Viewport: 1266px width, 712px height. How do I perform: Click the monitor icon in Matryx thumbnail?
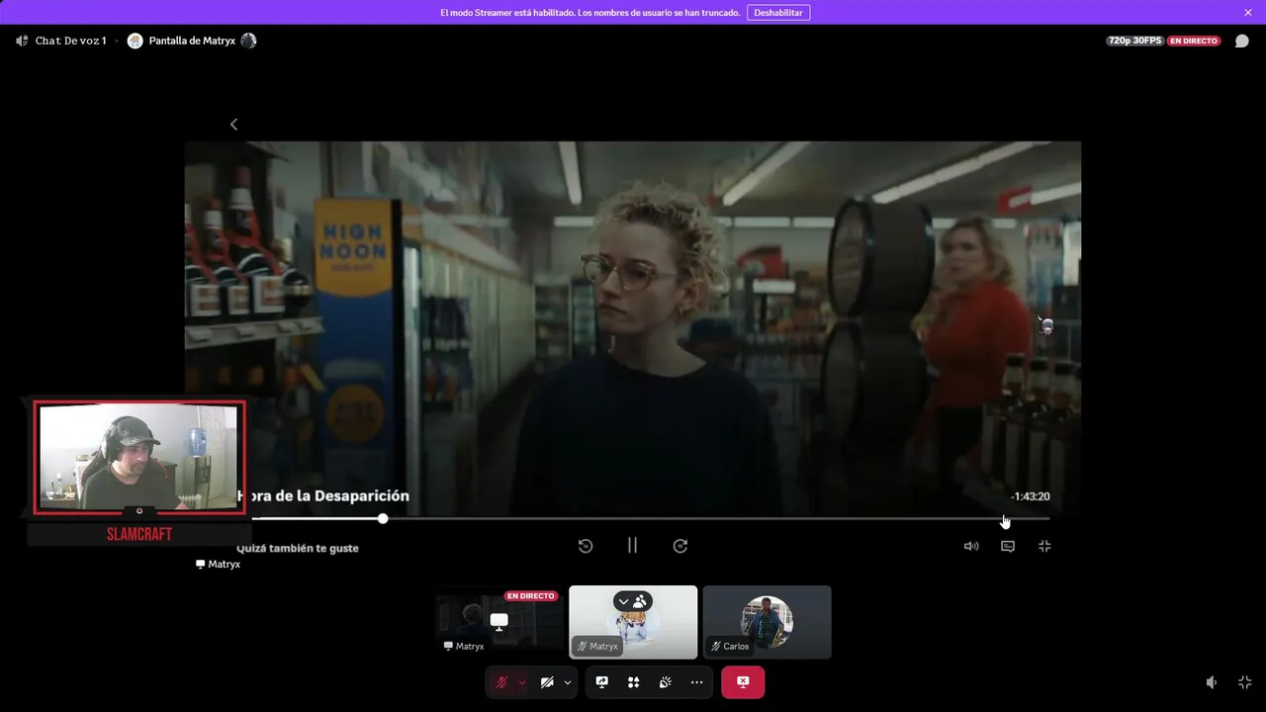pyautogui.click(x=499, y=621)
